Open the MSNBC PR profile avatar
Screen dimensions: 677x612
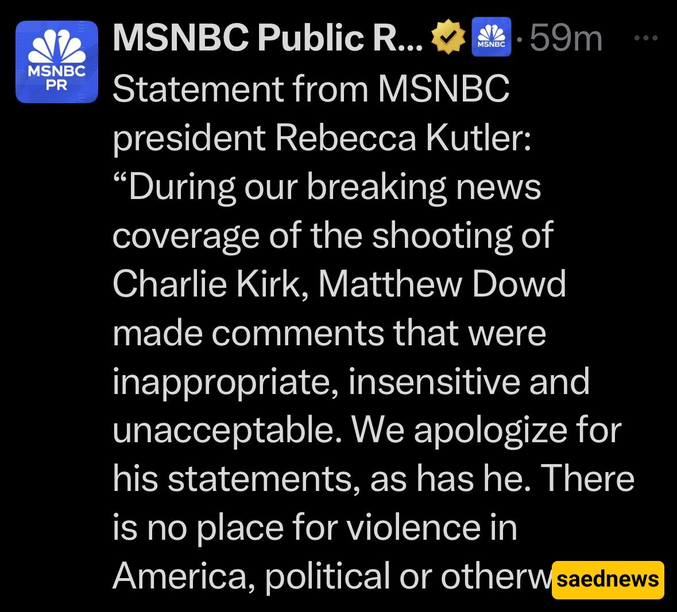click(57, 62)
